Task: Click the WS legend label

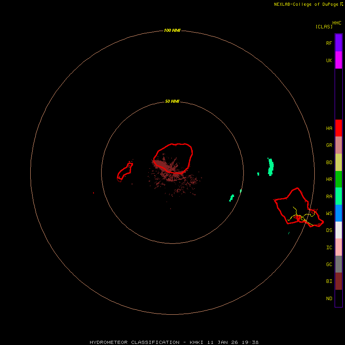Action: (x=329, y=214)
